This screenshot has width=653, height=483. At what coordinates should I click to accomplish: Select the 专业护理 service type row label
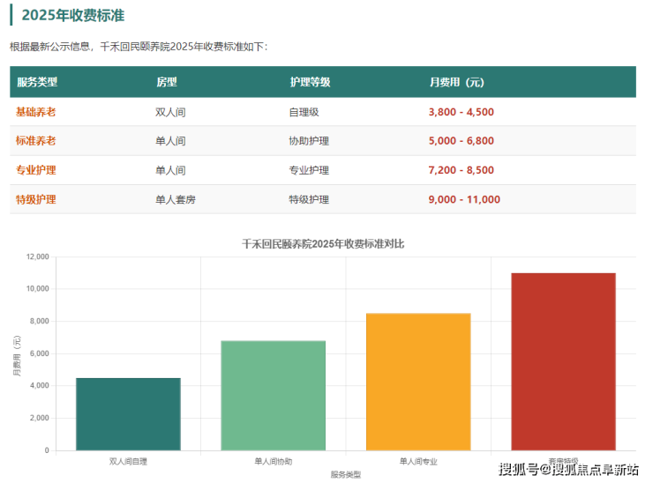[x=36, y=170]
